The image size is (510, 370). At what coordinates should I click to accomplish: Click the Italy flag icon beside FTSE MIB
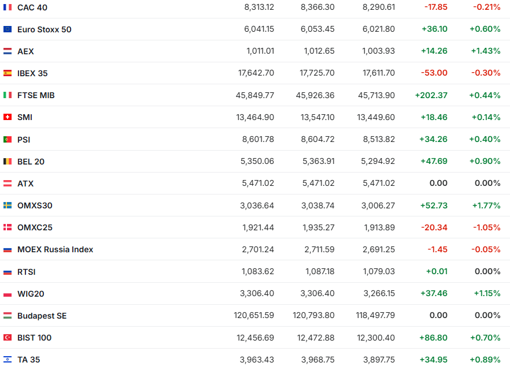8,95
